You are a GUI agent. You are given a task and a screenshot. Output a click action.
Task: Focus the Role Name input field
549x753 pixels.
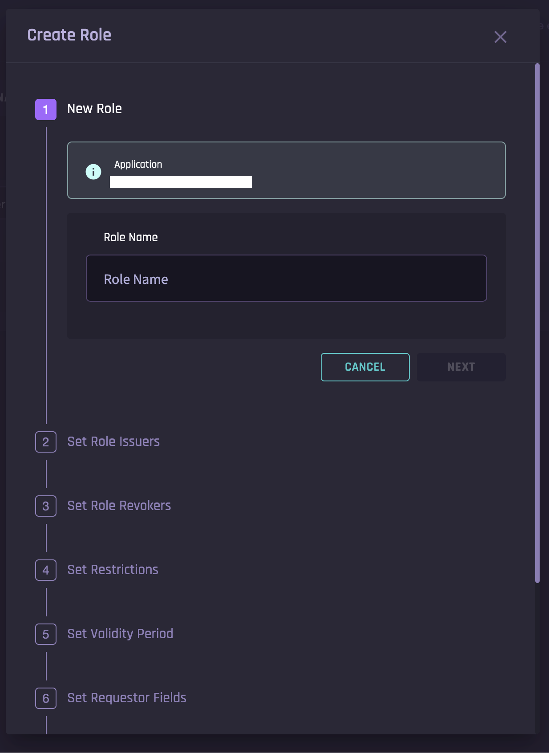[x=286, y=279]
